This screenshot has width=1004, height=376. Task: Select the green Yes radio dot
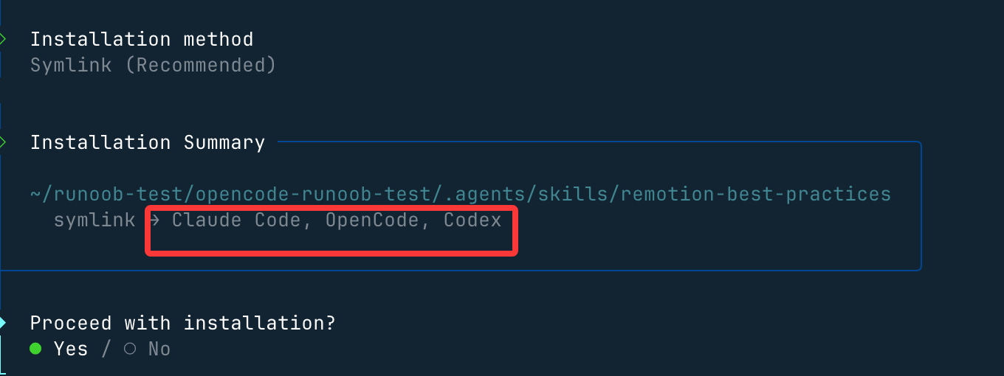tap(35, 349)
